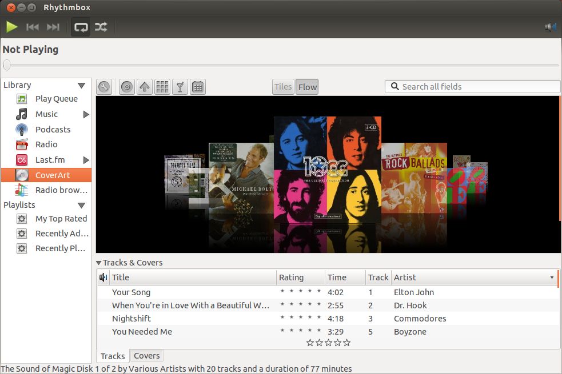Sort tracks by Track column
562x374 pixels.
pyautogui.click(x=378, y=278)
